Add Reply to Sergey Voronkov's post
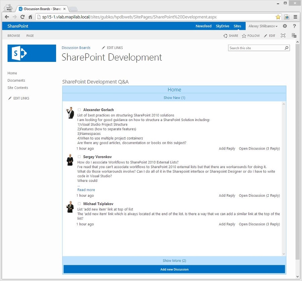Viewport: 302px width, 281px height. 227,196
